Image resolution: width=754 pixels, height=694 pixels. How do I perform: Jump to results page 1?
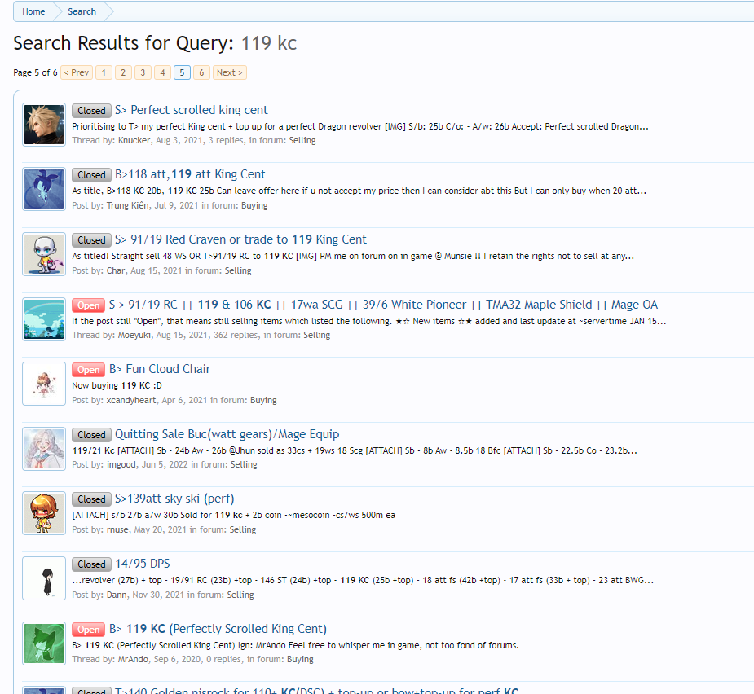tap(104, 72)
